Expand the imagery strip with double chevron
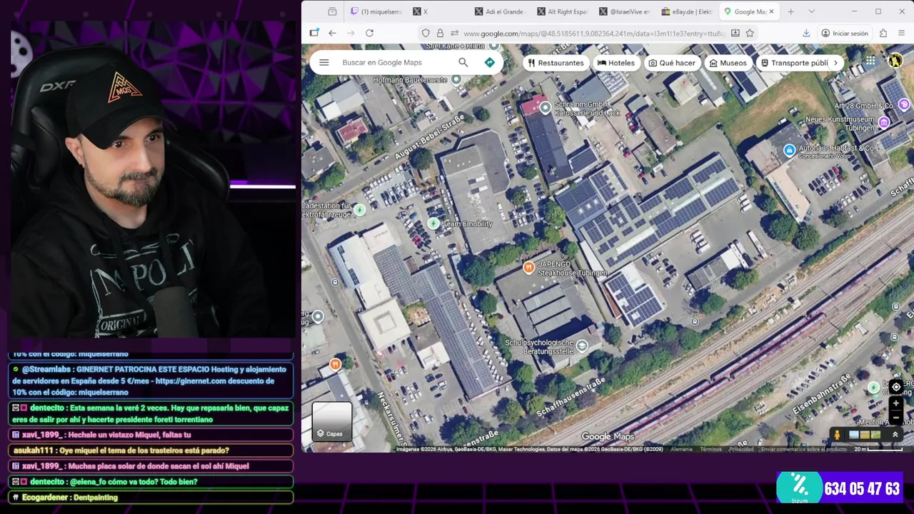914x514 pixels. (895, 435)
